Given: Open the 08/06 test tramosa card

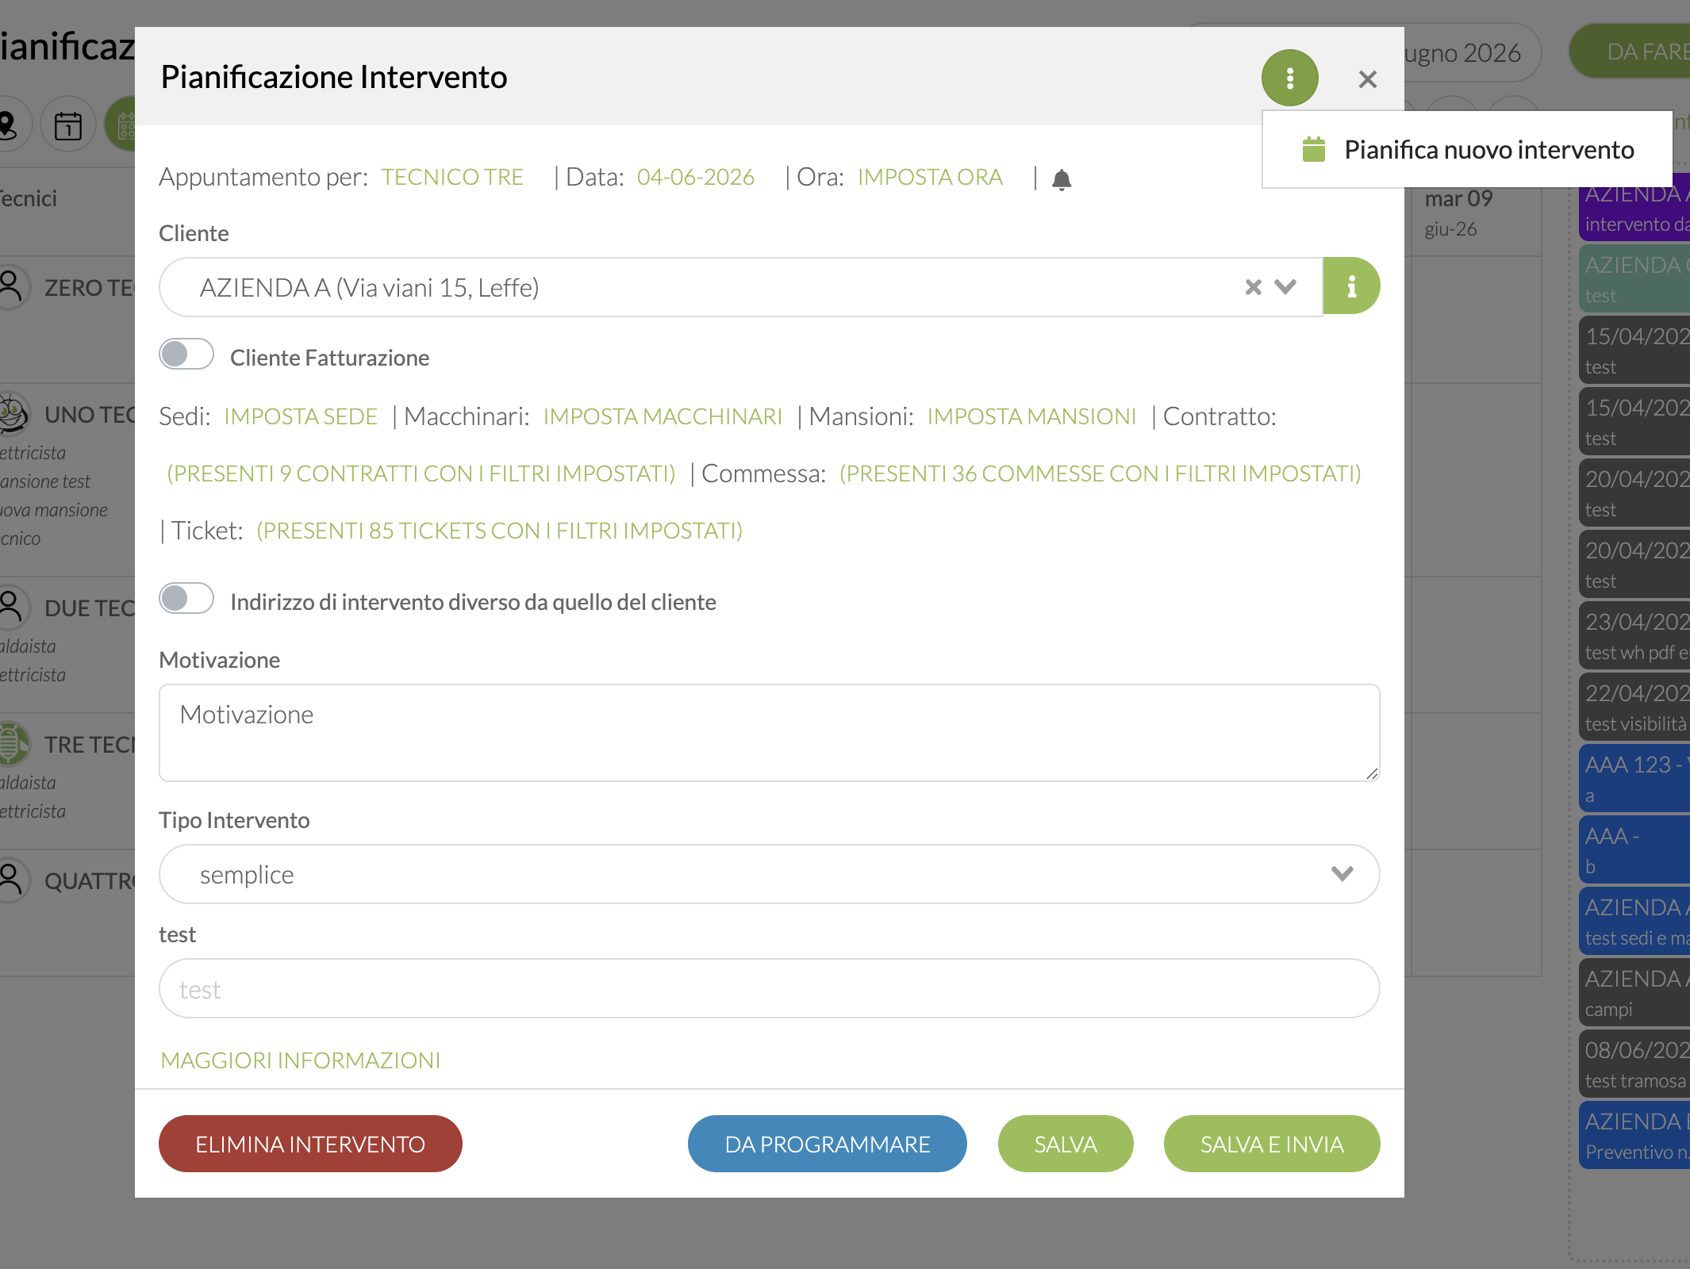Looking at the screenshot, I should point(1634,1064).
